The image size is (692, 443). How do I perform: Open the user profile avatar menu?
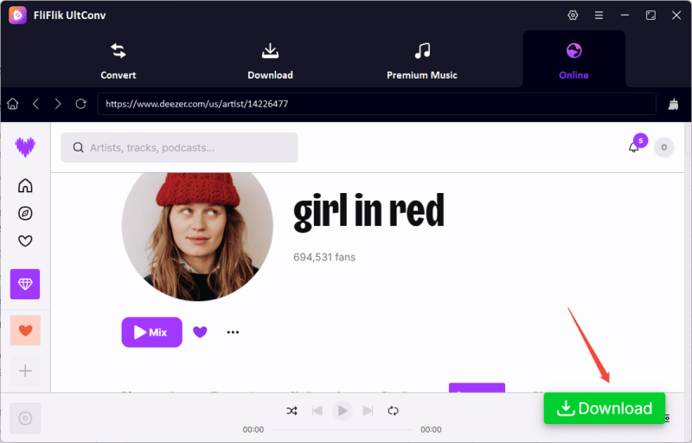click(663, 148)
